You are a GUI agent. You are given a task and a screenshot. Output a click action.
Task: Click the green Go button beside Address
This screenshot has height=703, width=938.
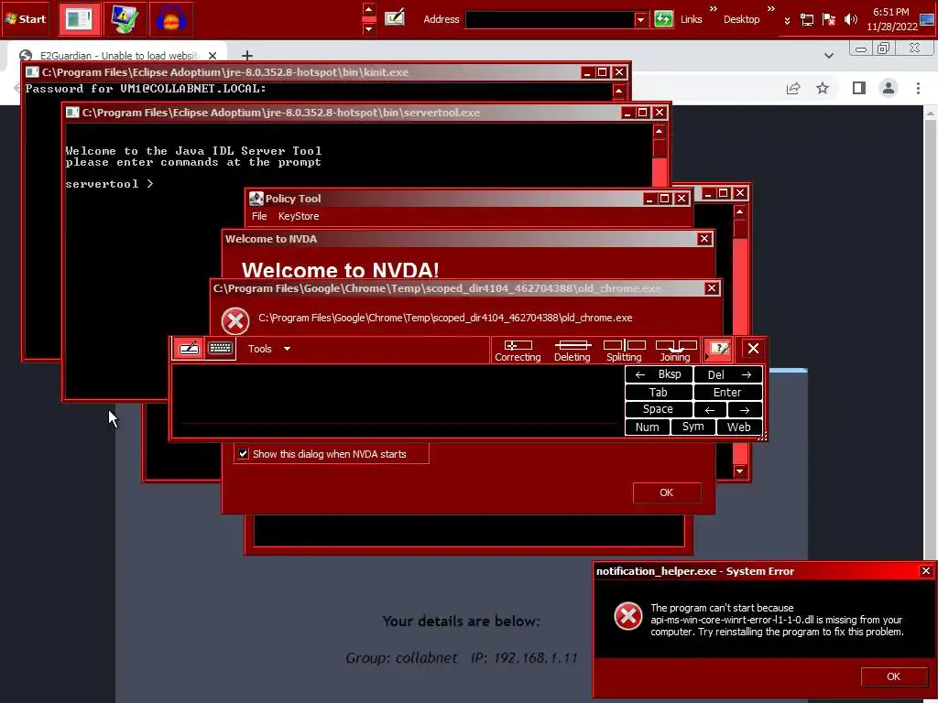tap(663, 19)
